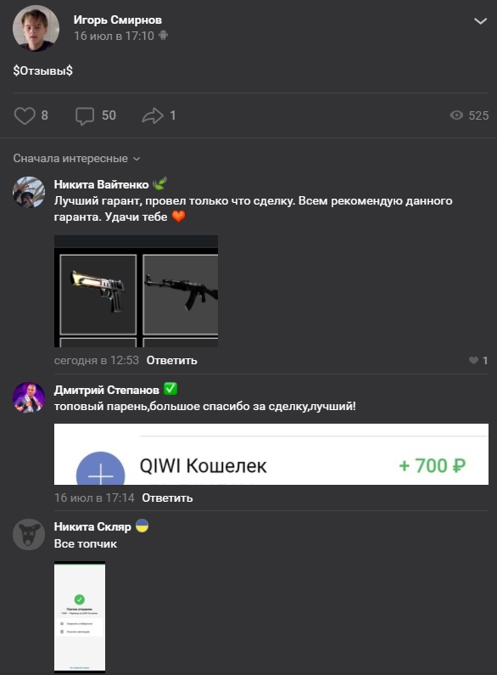Click Дмитрий Степанов's avatar
497x675 pixels.
(29, 397)
